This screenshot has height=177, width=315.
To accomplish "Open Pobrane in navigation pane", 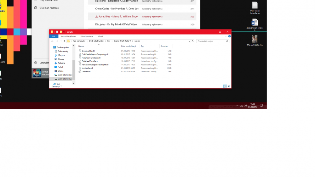I will click(x=60, y=63).
